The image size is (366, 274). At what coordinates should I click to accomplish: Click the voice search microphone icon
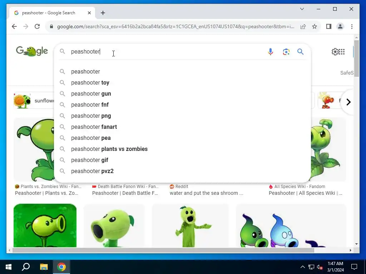(x=270, y=51)
